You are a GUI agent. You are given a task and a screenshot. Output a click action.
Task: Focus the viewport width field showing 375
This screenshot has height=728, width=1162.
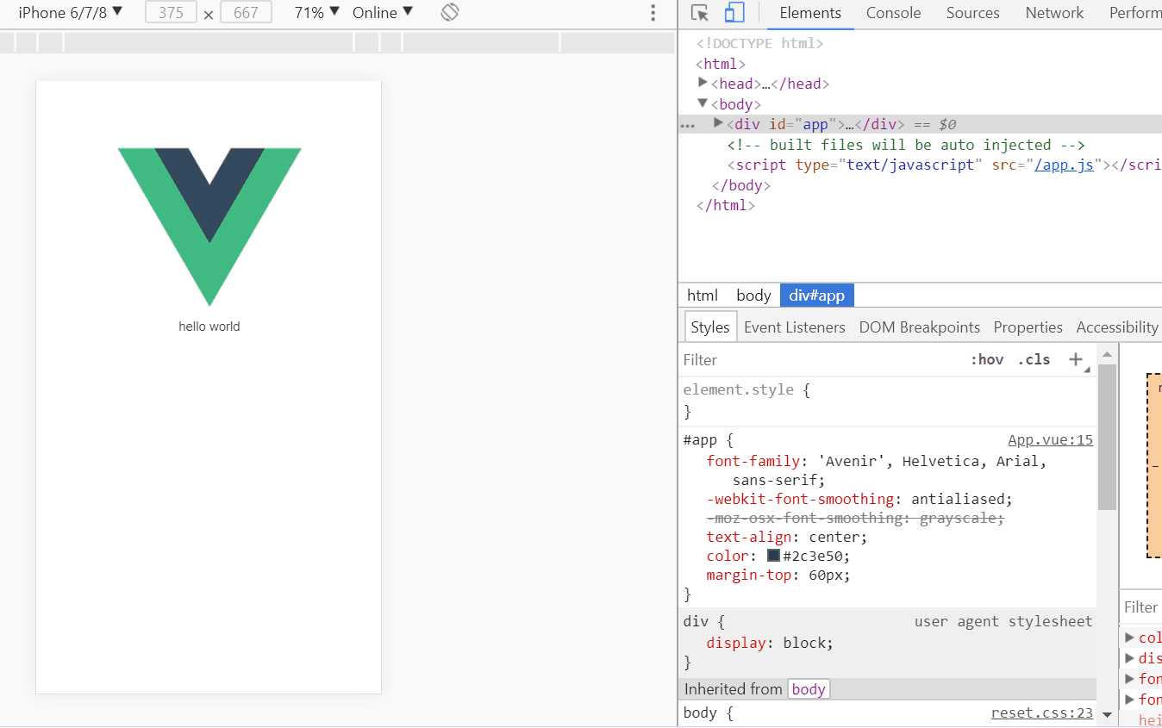point(172,13)
